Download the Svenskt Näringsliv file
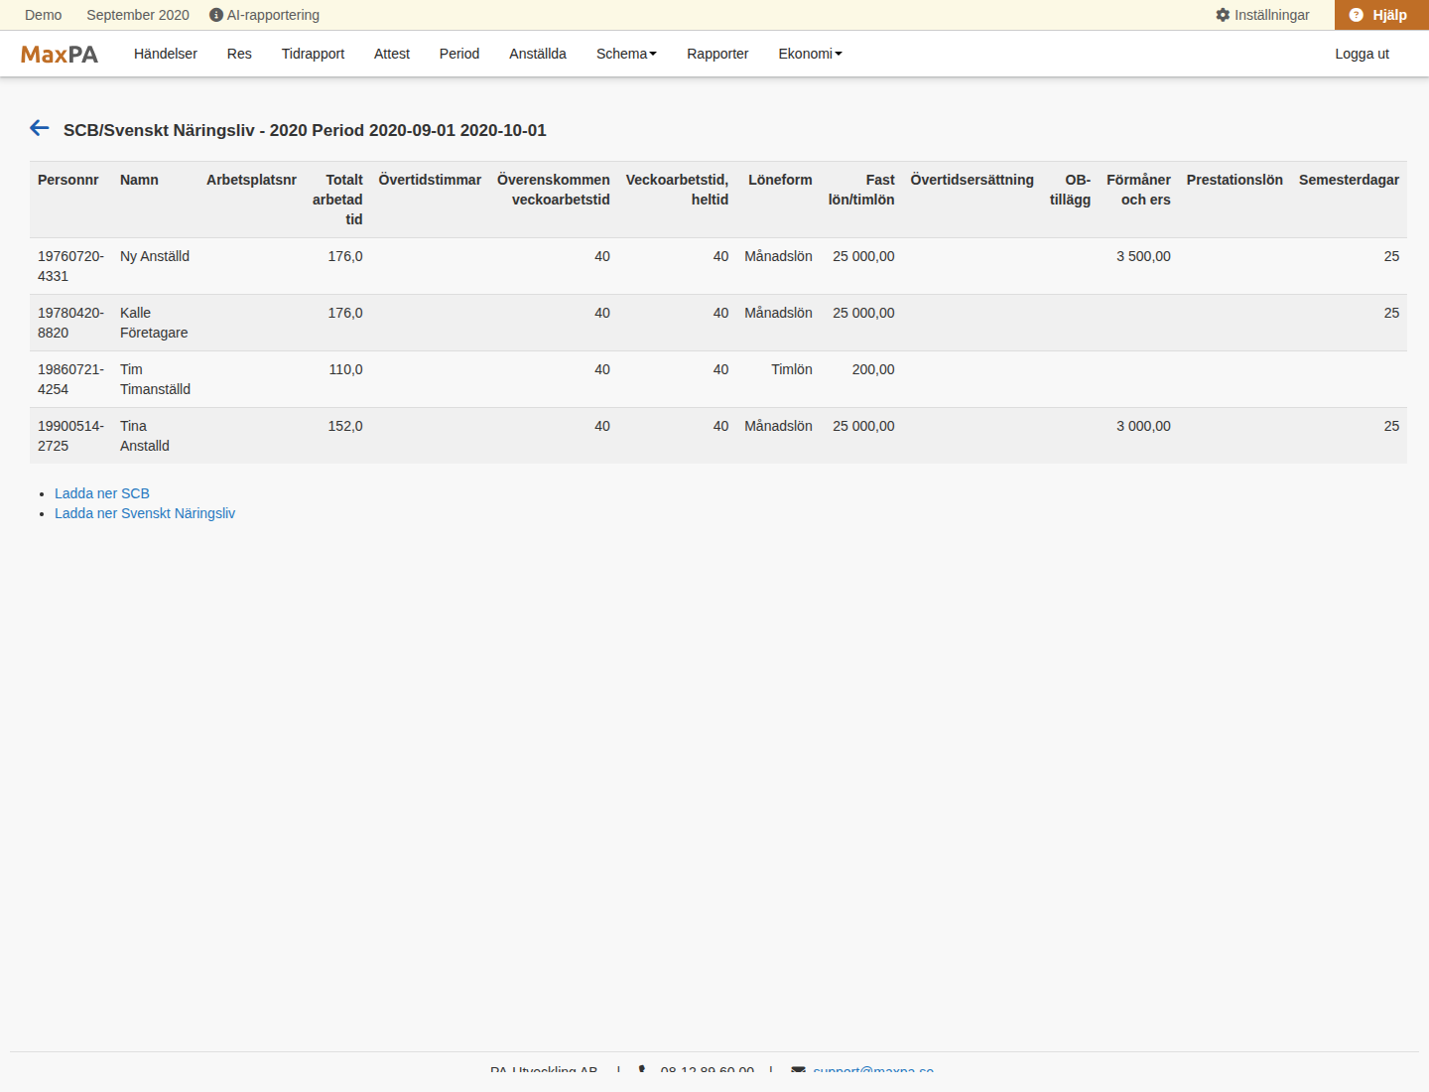This screenshot has width=1429, height=1092. (145, 513)
